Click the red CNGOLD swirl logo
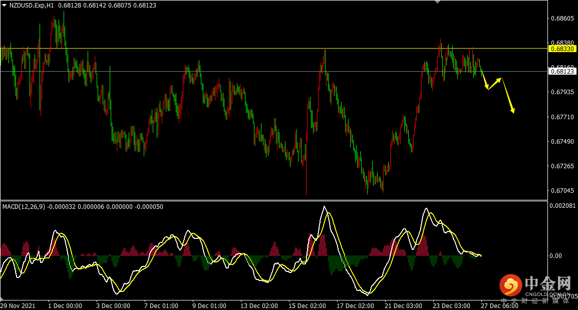Viewport: 578px width, 310px height. 510,286
